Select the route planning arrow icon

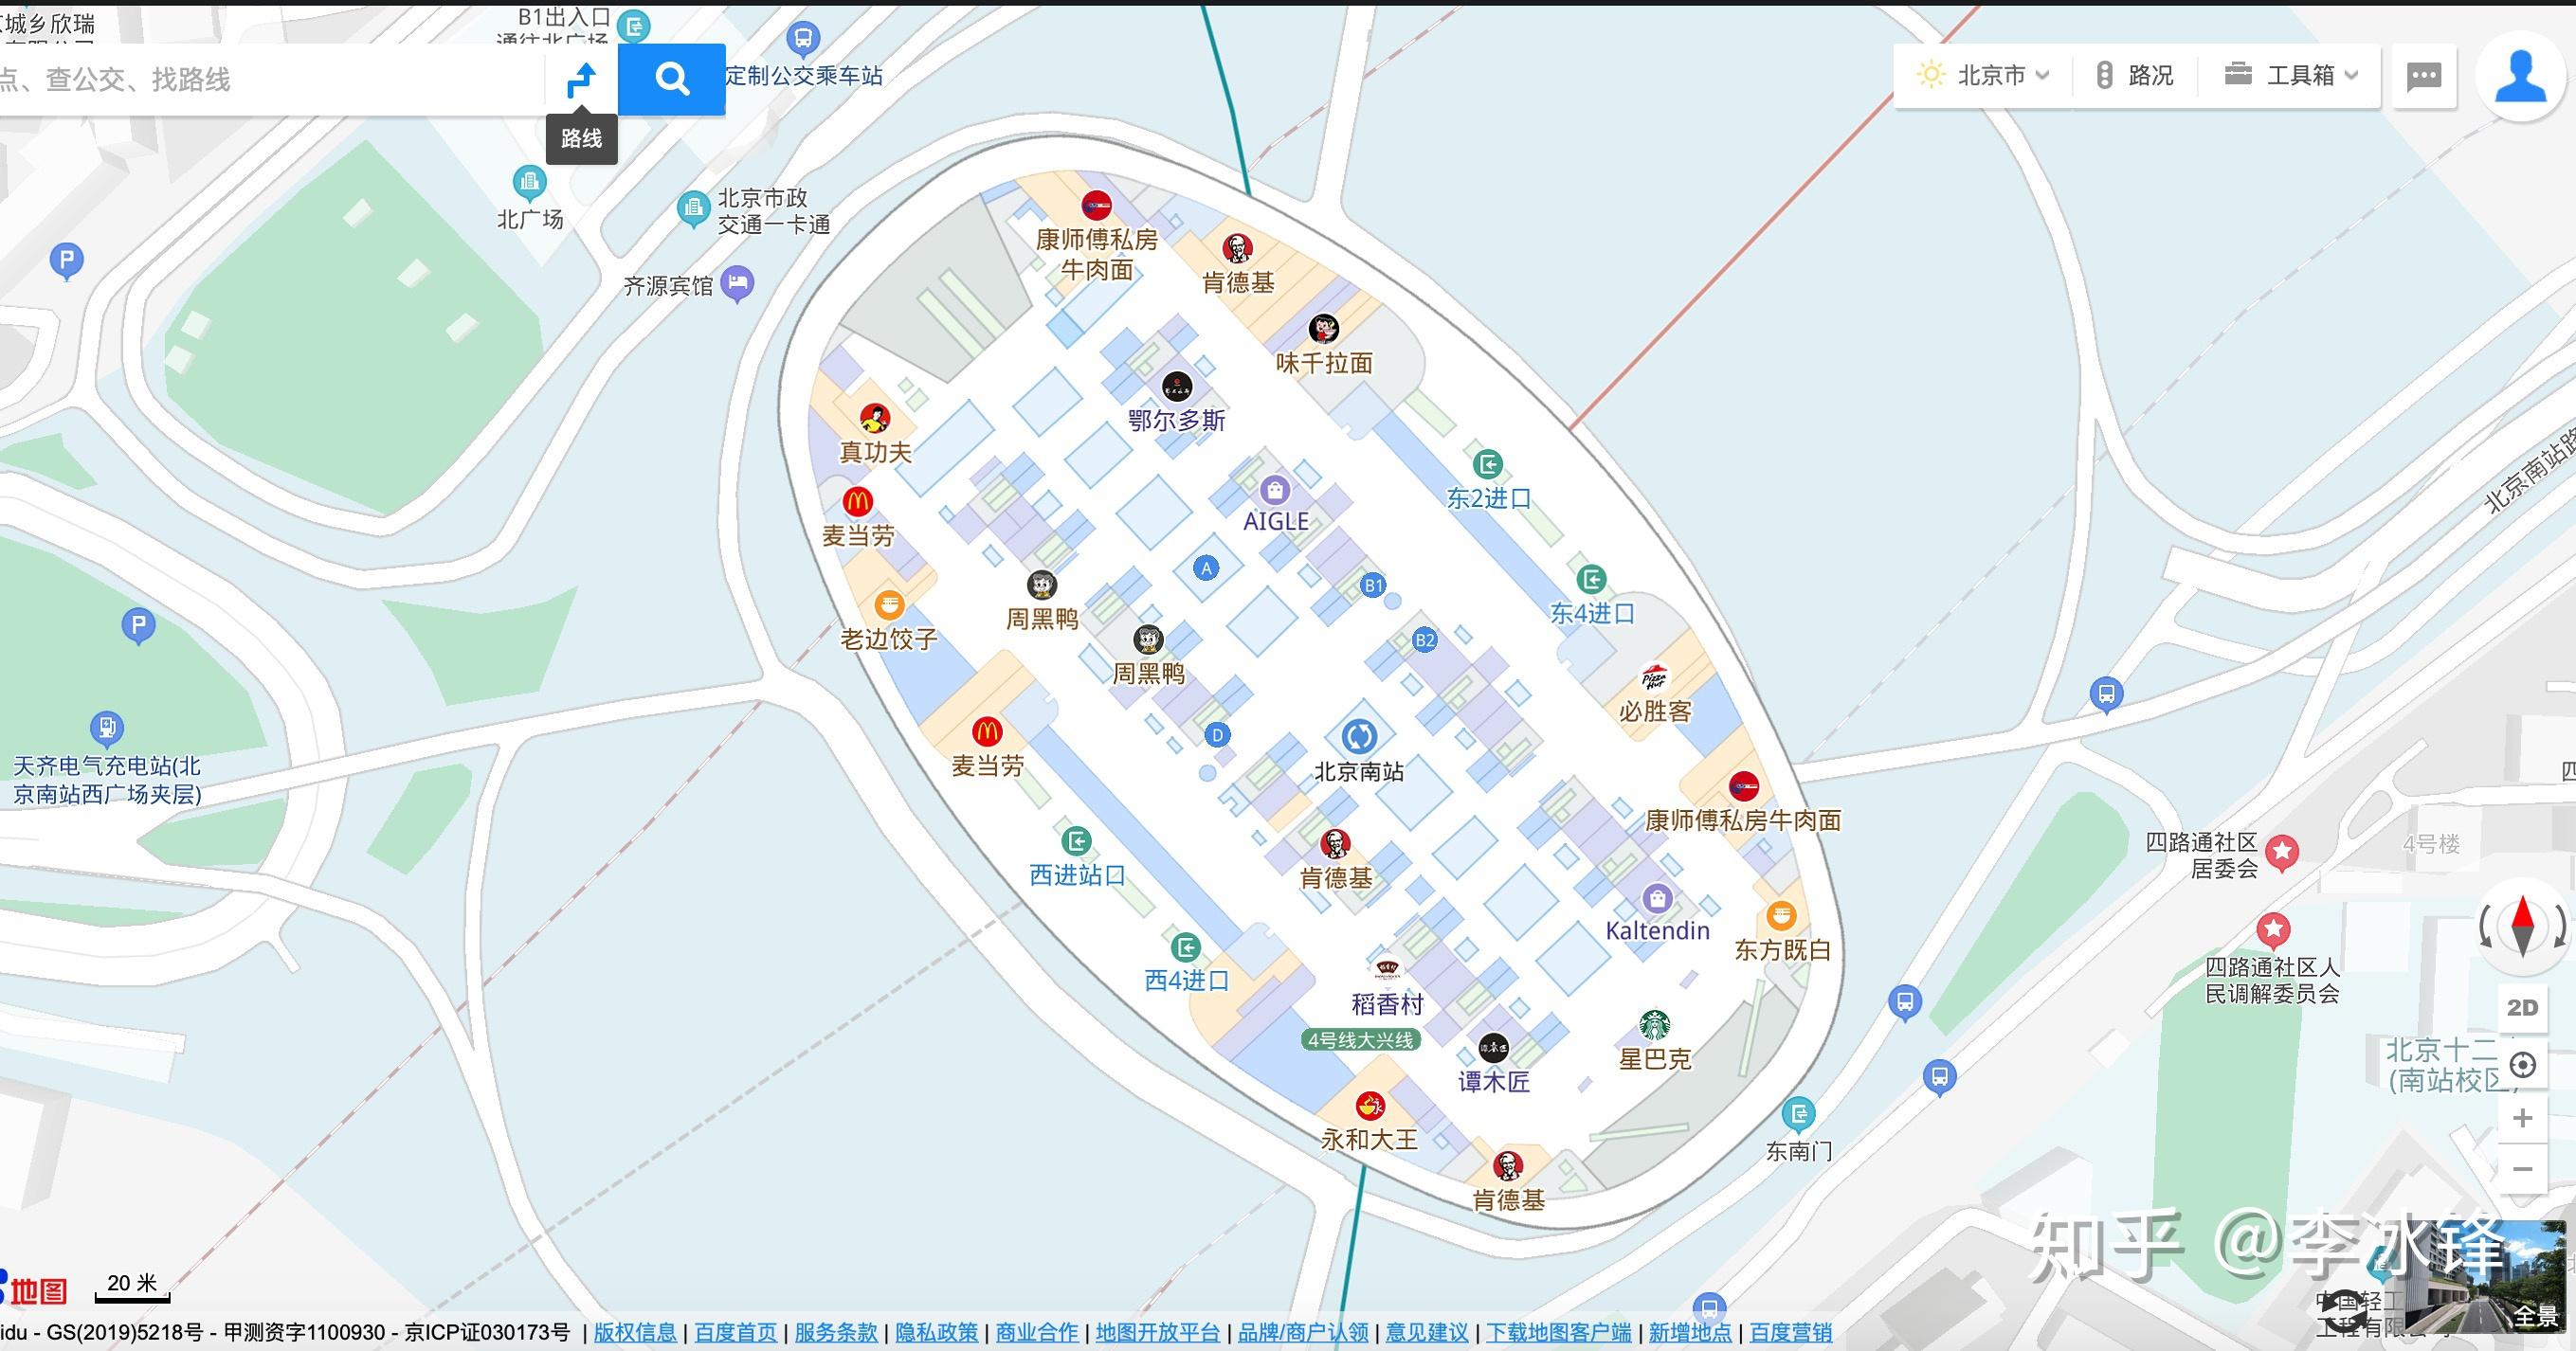[x=581, y=77]
